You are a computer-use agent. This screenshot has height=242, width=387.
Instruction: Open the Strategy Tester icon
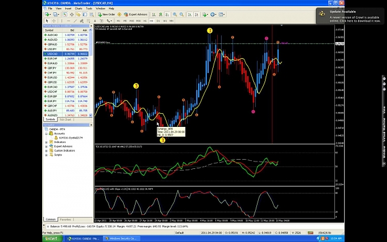click(92, 15)
